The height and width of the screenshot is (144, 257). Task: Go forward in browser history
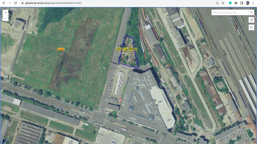click(10, 3)
